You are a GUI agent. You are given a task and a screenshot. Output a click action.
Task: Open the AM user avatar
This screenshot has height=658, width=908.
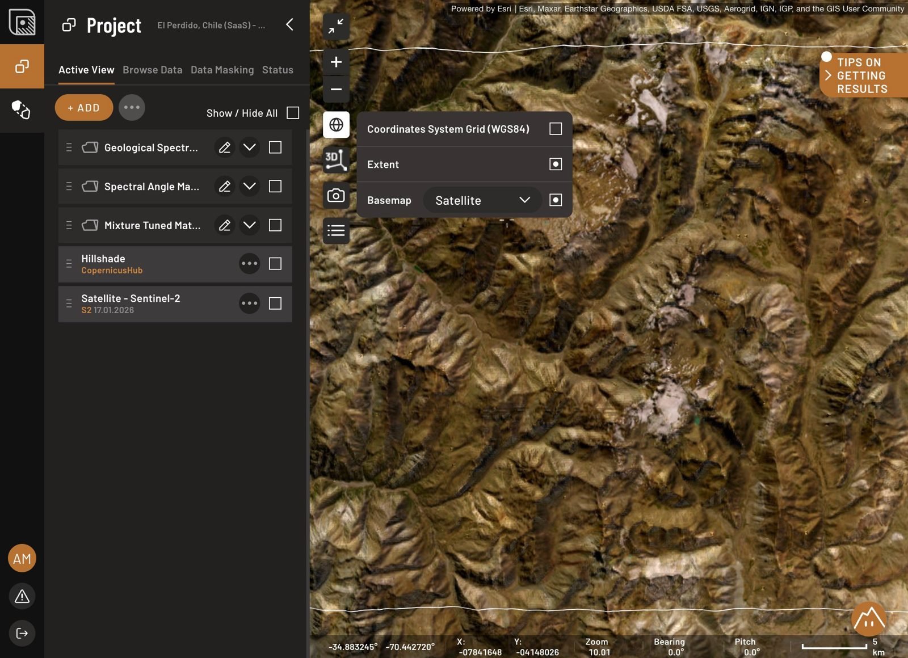[x=22, y=559]
